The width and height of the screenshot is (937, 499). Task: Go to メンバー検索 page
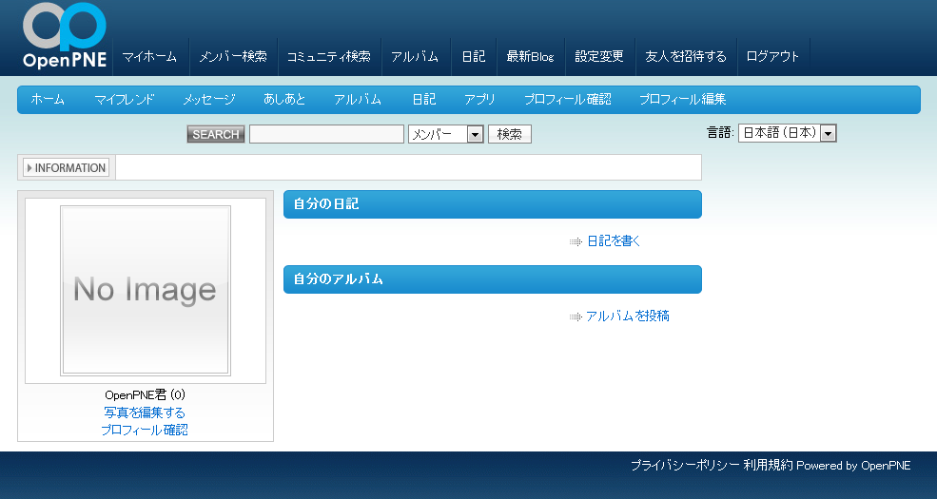233,57
